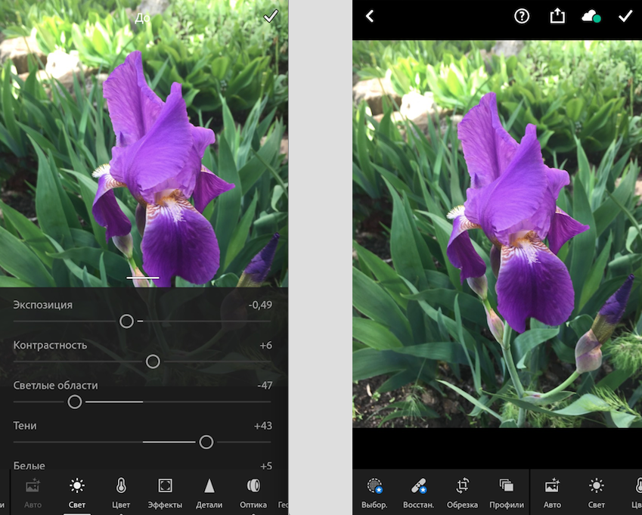Viewport: 642px width, 515px height.
Task: Switch to the Цвет (Color) tab
Action: (121, 488)
